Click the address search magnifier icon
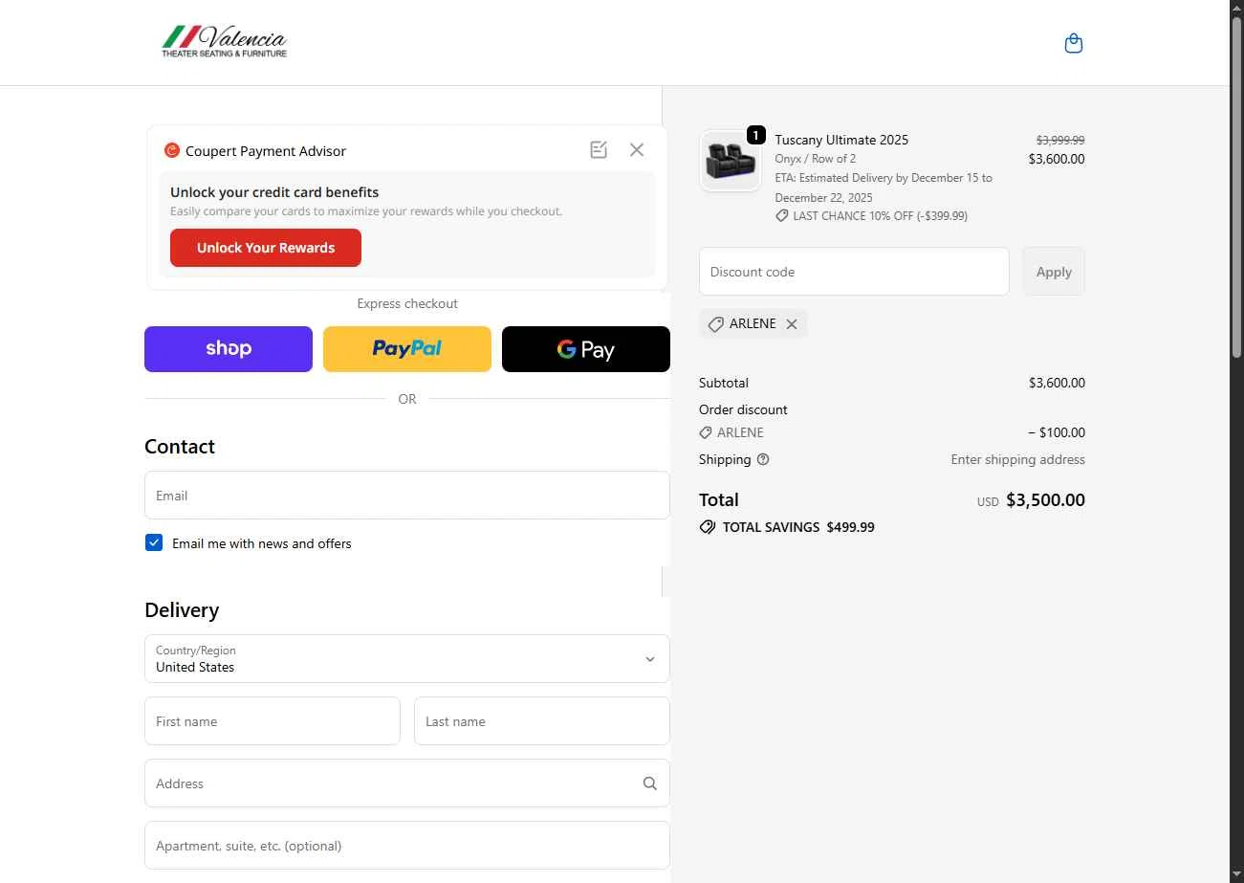Viewport: 1244px width, 883px height. (x=650, y=784)
